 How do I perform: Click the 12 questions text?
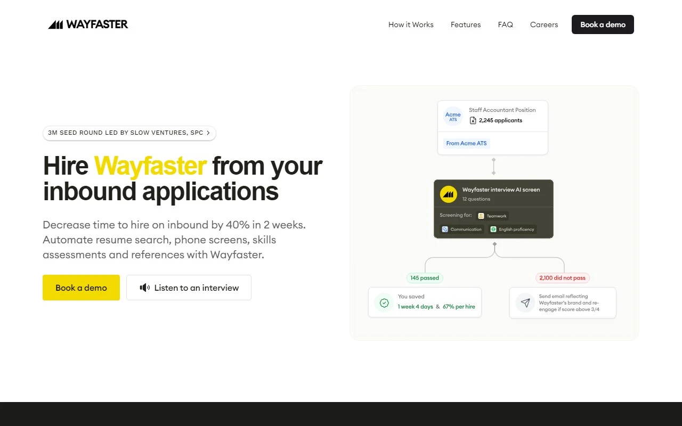point(476,199)
